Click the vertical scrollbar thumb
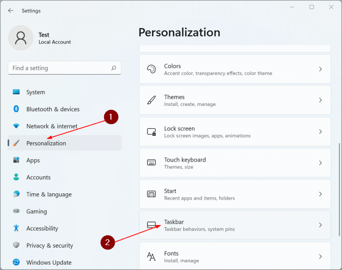The width and height of the screenshot is (342, 270). pos(339,189)
